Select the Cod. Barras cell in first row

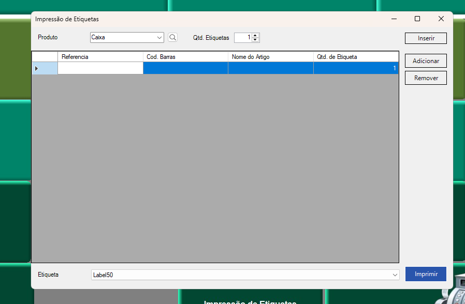point(185,68)
